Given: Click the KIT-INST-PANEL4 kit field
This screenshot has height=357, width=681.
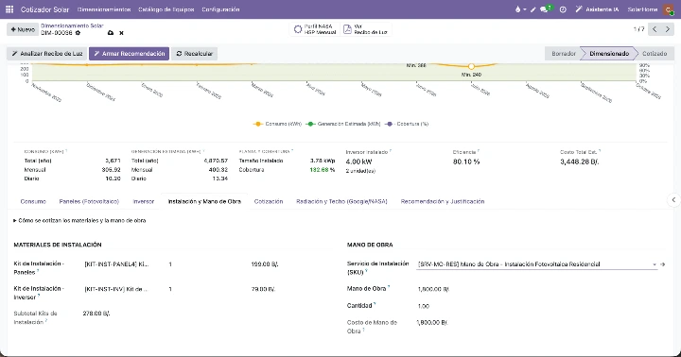Looking at the screenshot, I should 116,264.
